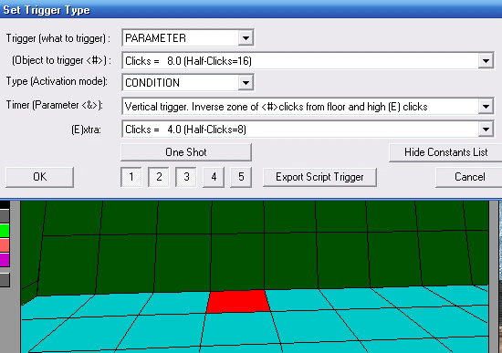The image size is (502, 353).
Task: Toggle code bit button 5
Action: tap(241, 177)
